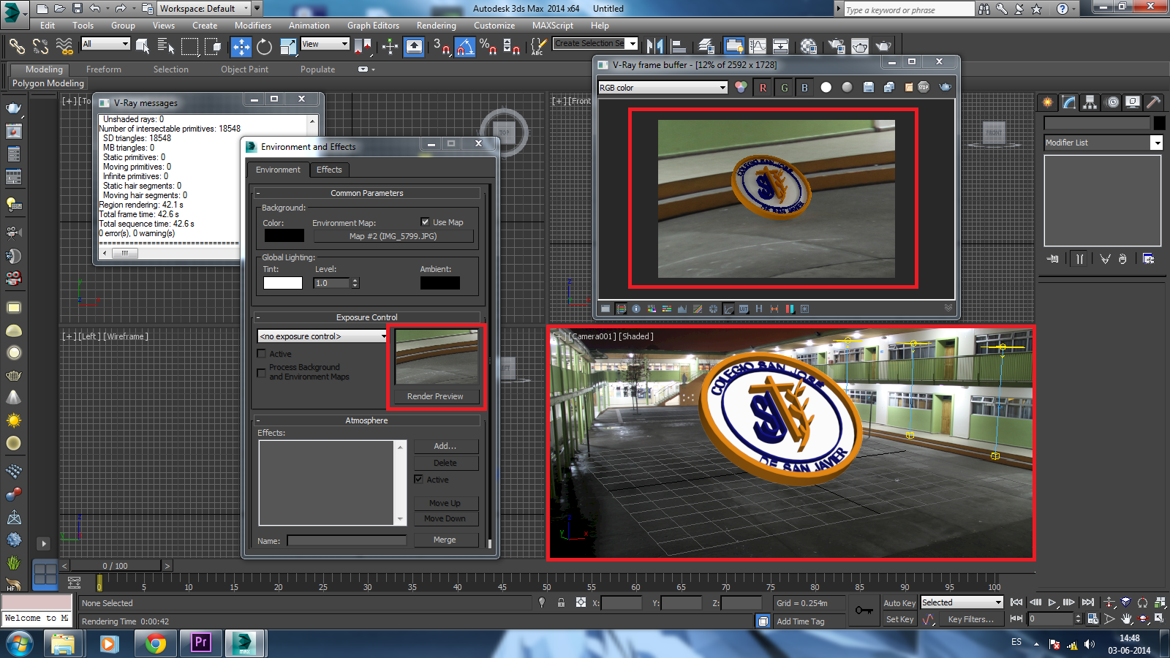Open the Create command panel tab
The width and height of the screenshot is (1170, 658).
(x=1048, y=102)
